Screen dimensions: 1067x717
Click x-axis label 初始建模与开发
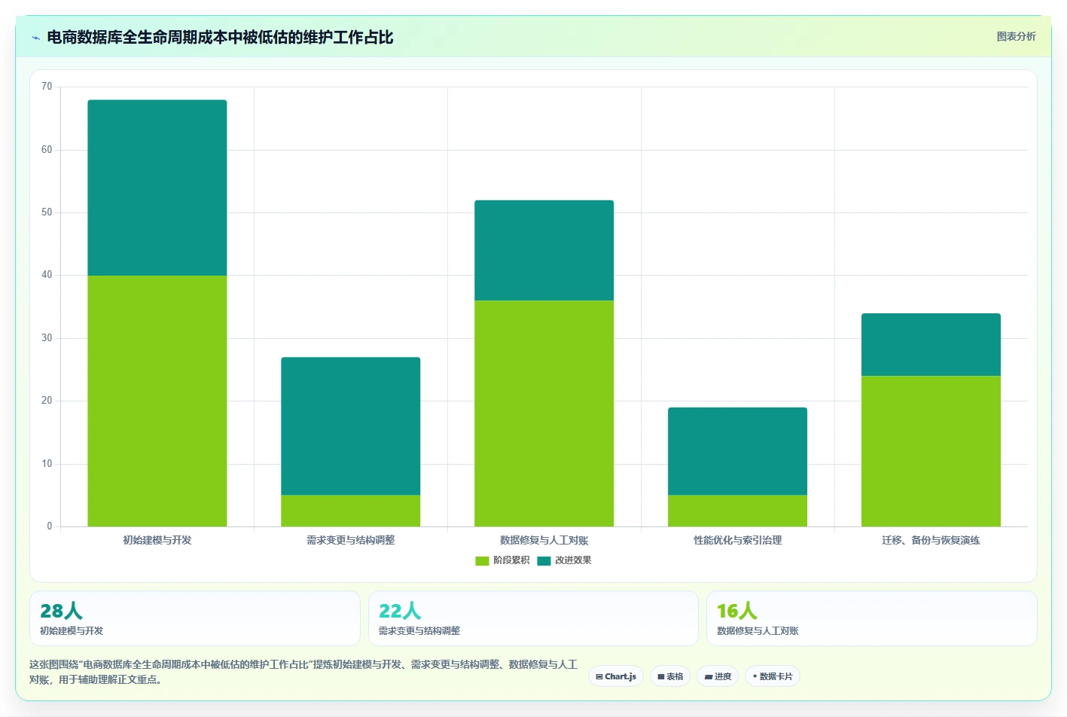click(x=157, y=540)
